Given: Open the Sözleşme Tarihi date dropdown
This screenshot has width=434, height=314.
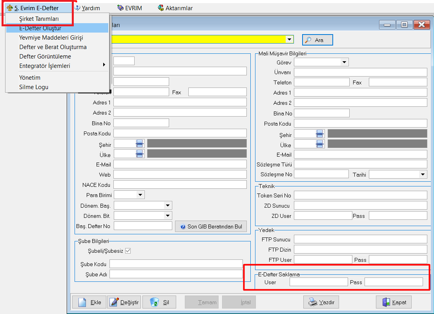Looking at the screenshot, I should click(423, 174).
